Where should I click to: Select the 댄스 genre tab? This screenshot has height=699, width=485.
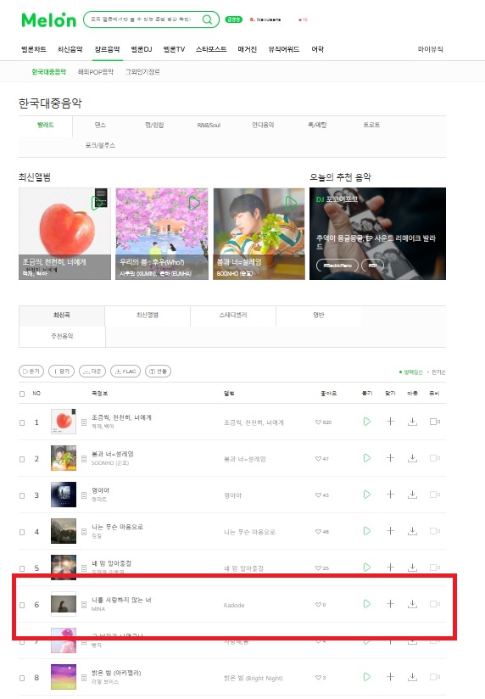click(x=100, y=126)
